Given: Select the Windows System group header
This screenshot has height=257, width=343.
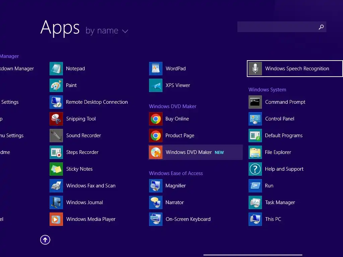Looking at the screenshot, I should point(267,90).
